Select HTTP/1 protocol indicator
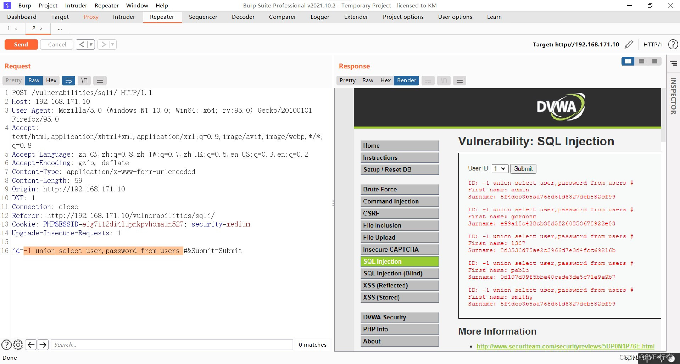 [653, 44]
